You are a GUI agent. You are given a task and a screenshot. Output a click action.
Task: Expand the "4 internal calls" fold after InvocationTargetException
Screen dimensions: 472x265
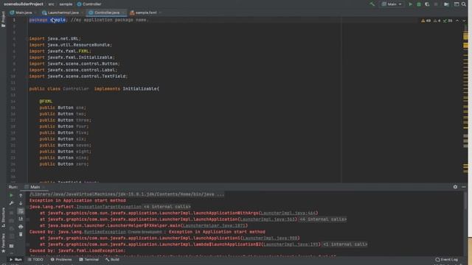pos(167,207)
